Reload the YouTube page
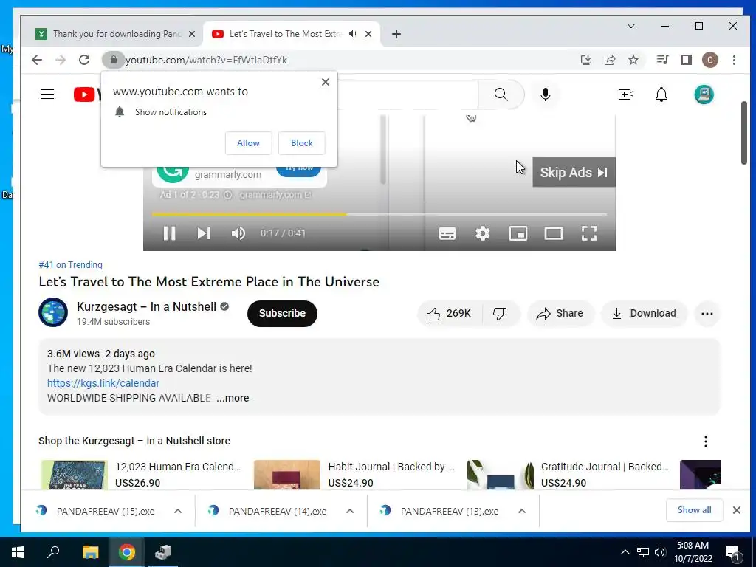The image size is (756, 567). tap(84, 60)
